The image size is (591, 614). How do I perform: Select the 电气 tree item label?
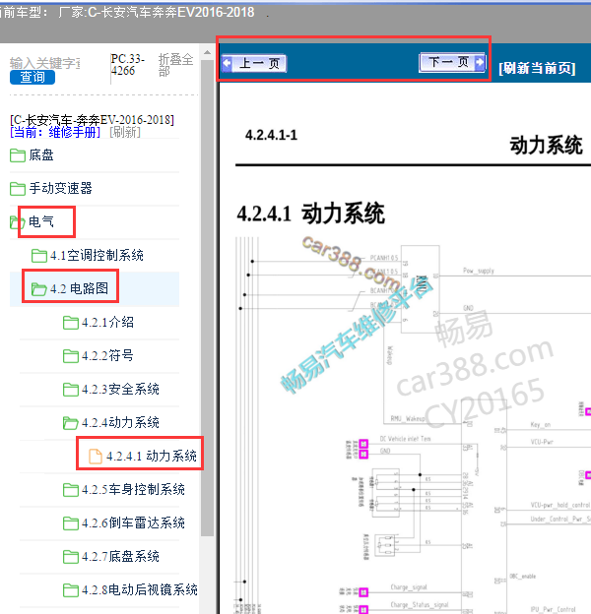[41, 222]
